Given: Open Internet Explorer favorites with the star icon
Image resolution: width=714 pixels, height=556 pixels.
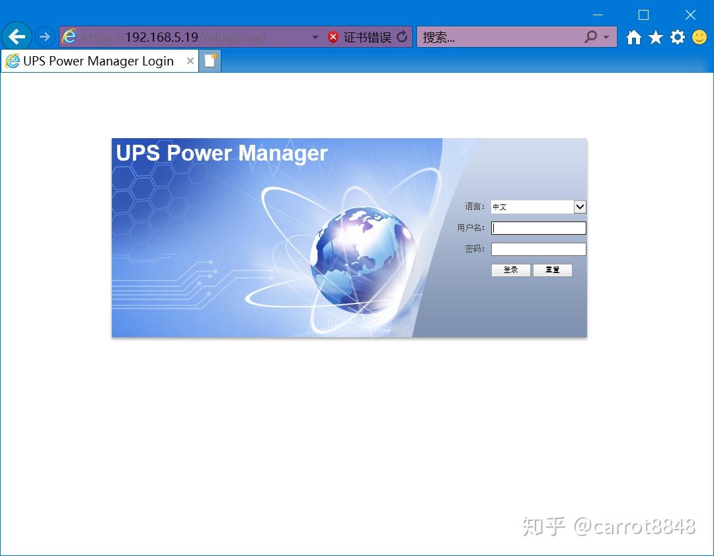Looking at the screenshot, I should 654,37.
